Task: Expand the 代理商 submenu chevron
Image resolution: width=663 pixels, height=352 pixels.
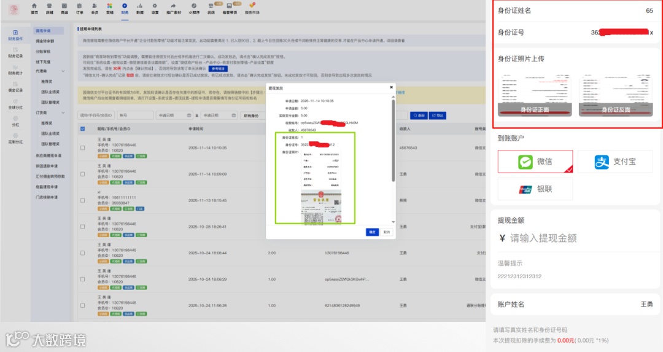Action: pos(63,71)
